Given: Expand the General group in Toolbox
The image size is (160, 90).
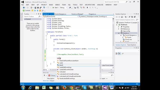Looking at the screenshot, I should point(25,19).
